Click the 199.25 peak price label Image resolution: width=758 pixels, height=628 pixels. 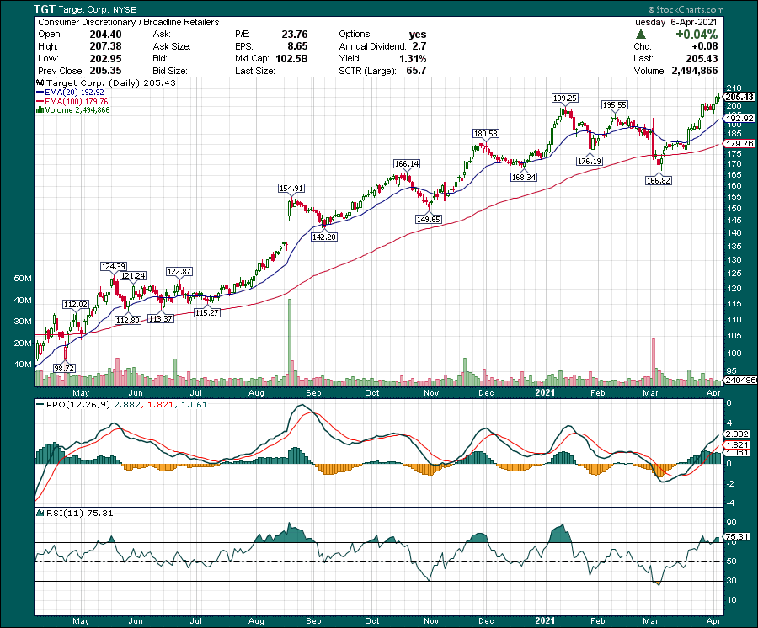[x=564, y=98]
